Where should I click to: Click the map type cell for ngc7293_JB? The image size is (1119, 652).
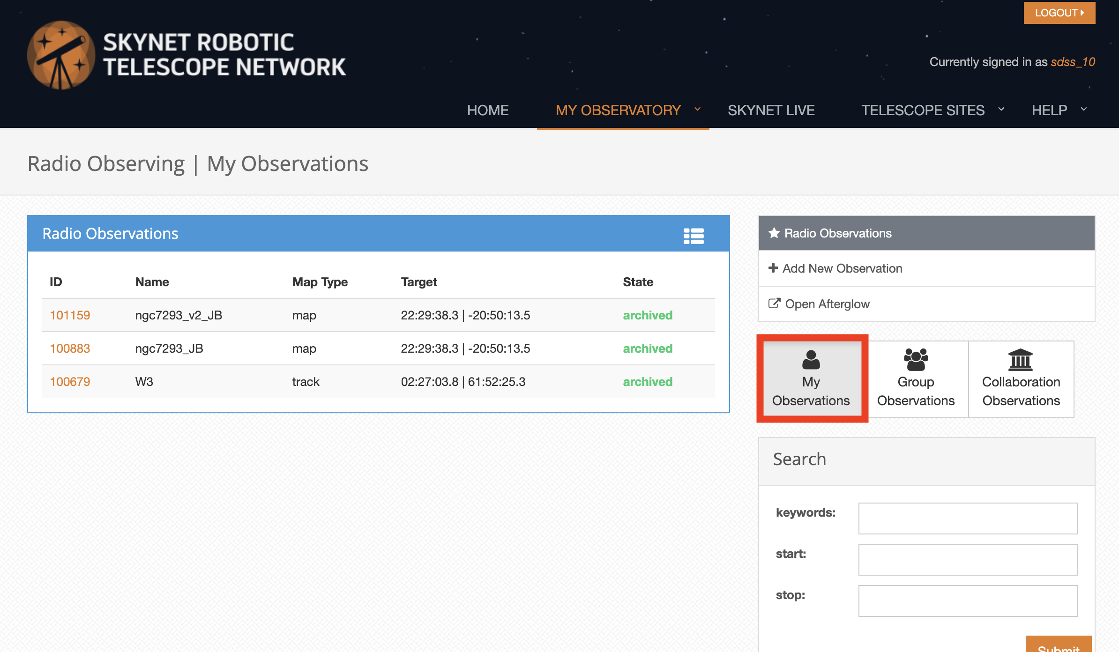(x=304, y=348)
